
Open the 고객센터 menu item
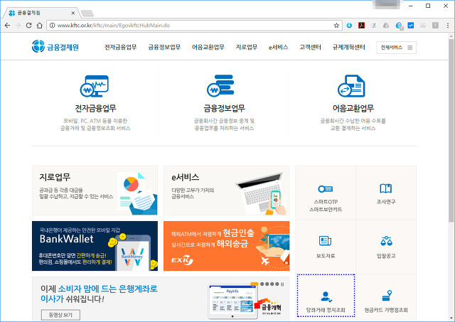coord(310,47)
